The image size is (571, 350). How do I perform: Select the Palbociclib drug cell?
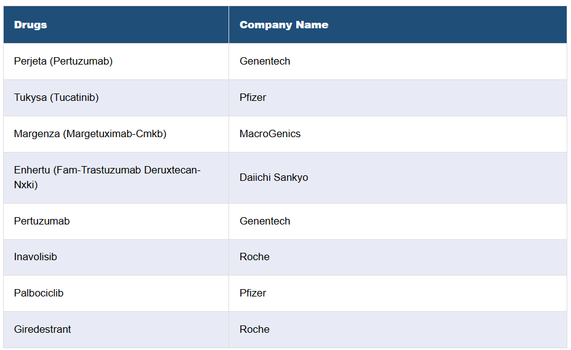[39, 293]
